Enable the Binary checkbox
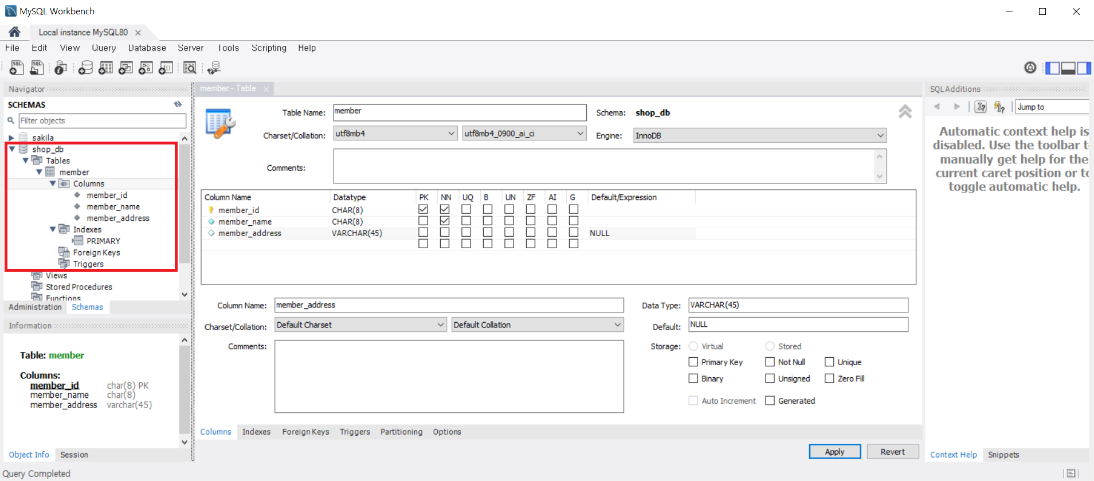This screenshot has height=481, width=1094. pyautogui.click(x=693, y=378)
